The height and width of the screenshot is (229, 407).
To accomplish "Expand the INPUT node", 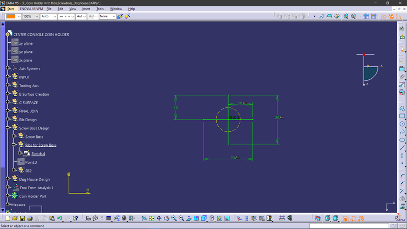I will [x=8, y=77].
